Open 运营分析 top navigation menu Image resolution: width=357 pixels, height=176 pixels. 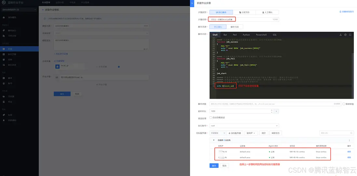[x=59, y=3]
